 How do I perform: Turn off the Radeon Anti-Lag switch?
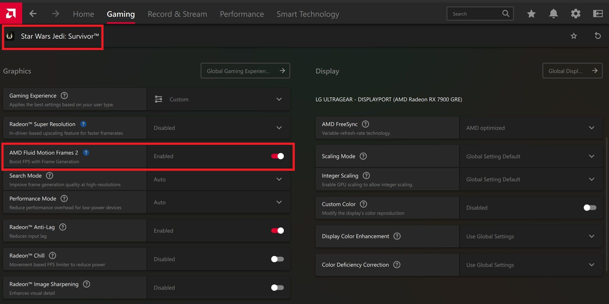pos(277,230)
